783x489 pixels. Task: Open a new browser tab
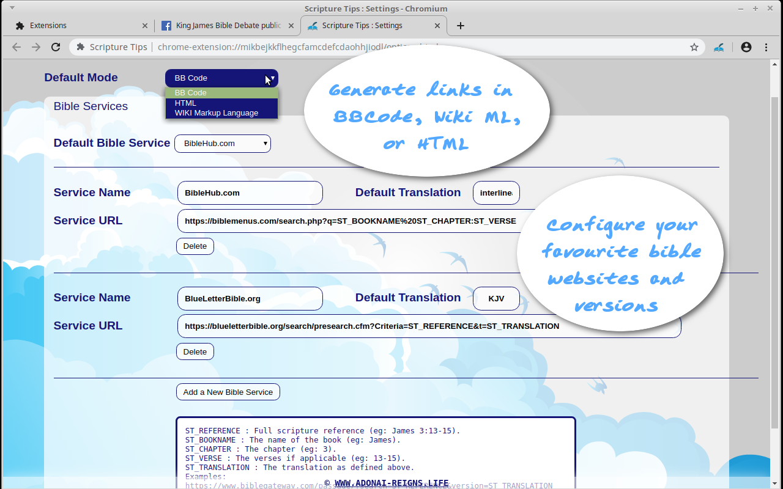461,26
